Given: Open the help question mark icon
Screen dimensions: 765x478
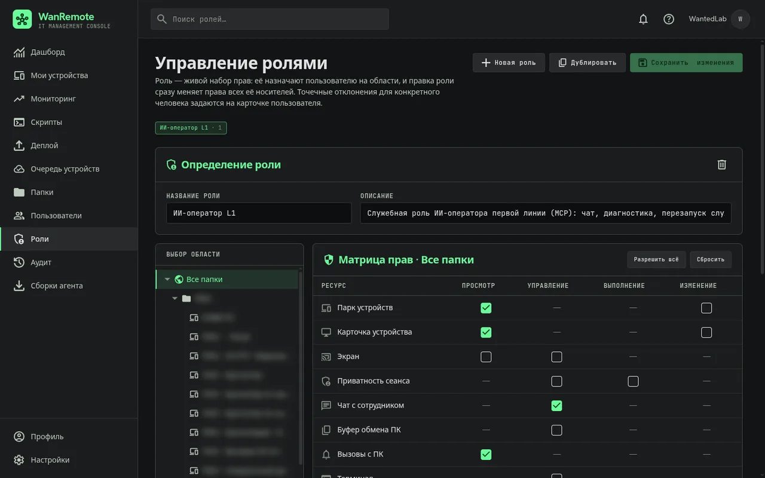Looking at the screenshot, I should click(x=669, y=19).
